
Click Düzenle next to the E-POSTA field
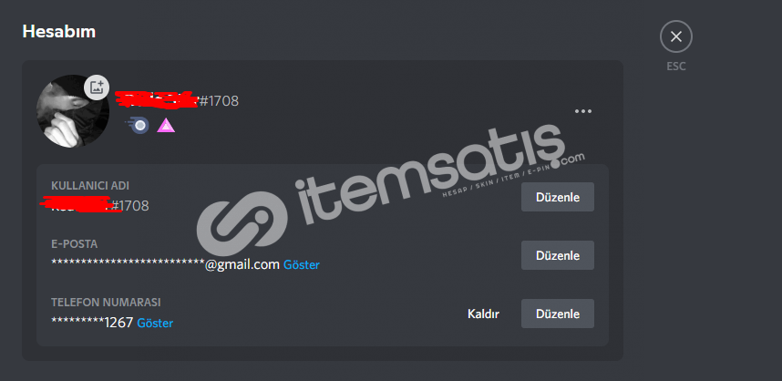coord(558,255)
